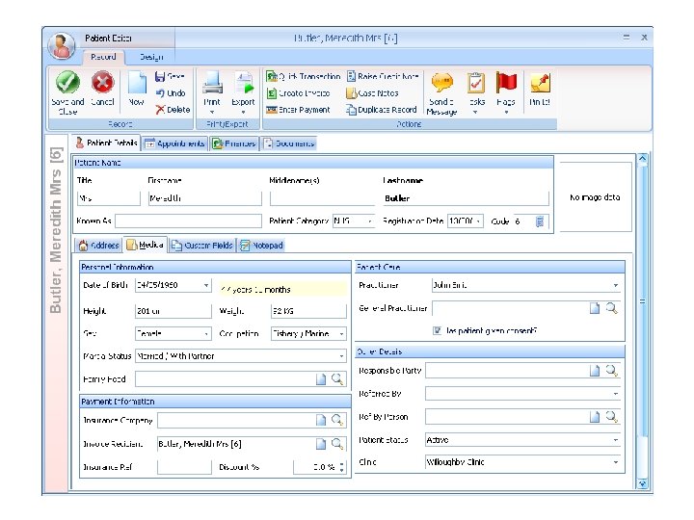
Task: Click the Send a Message speech bubble icon
Action: tap(441, 84)
